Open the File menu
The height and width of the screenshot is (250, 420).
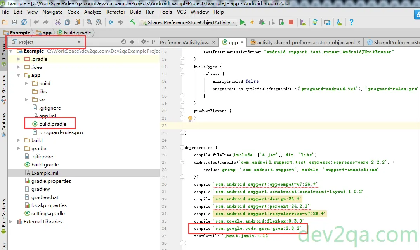[x=5, y=12]
